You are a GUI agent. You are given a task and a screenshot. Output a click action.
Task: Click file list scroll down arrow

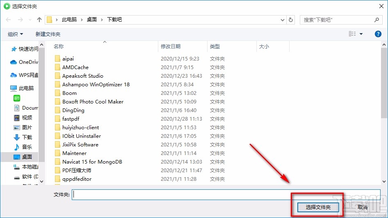[x=384, y=182]
